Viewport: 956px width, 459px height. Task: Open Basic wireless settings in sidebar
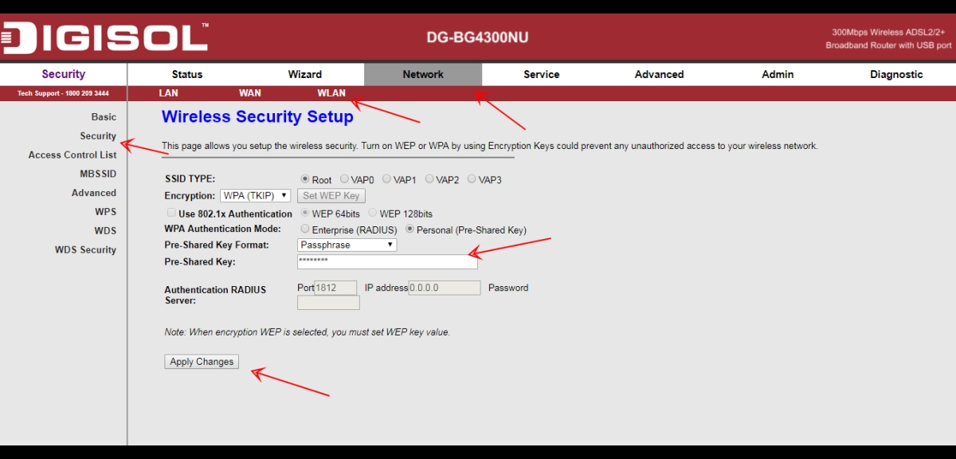point(104,117)
